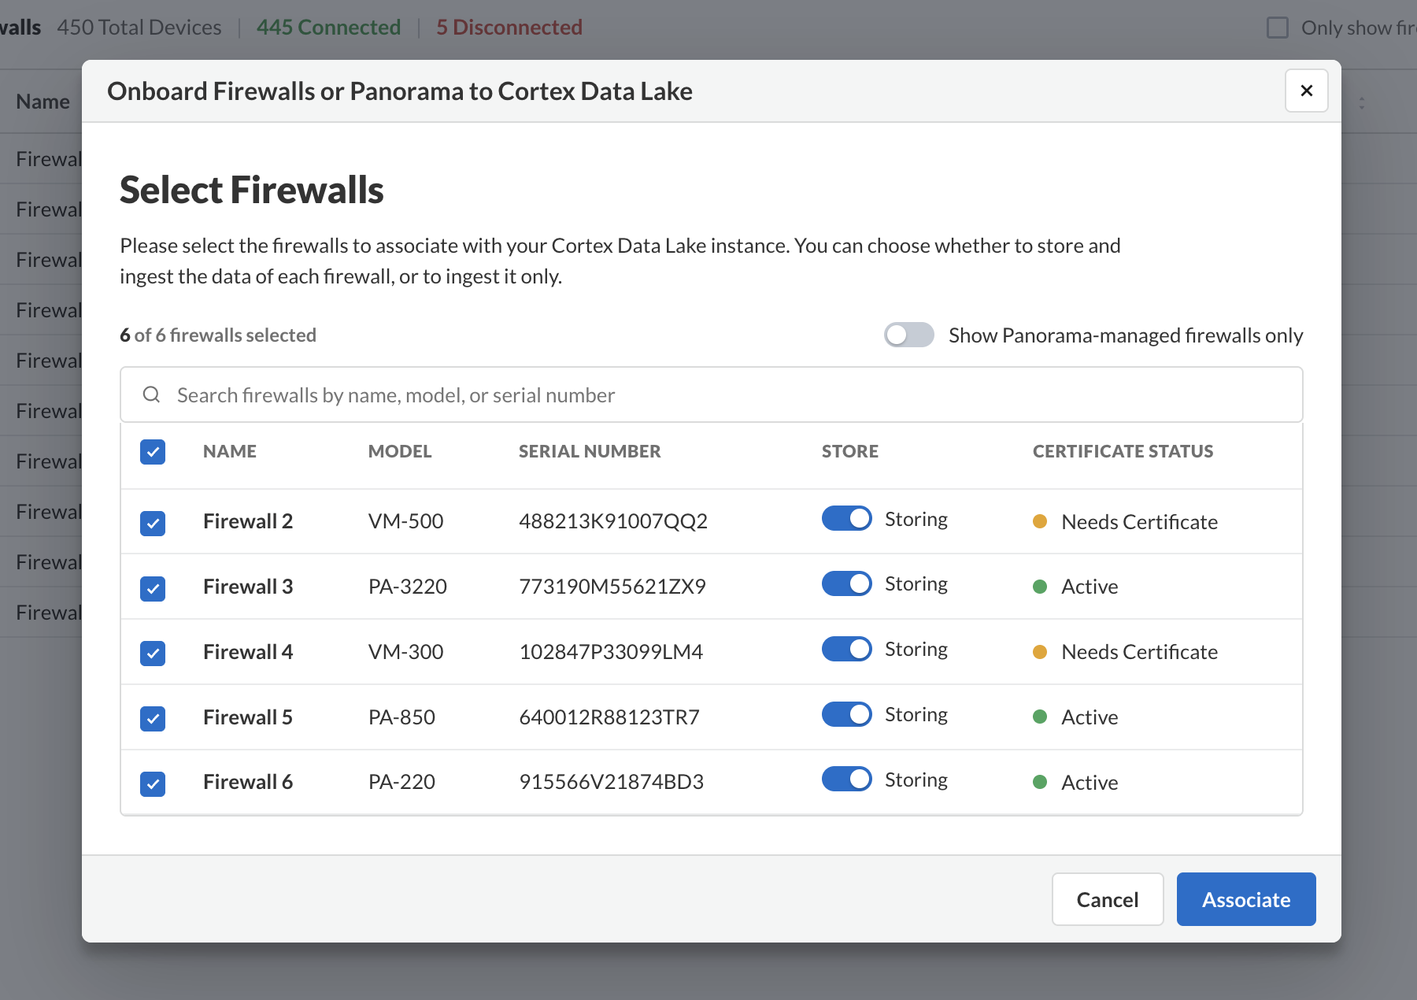Click Needs Certificate status for Firewall 2

1125,522
